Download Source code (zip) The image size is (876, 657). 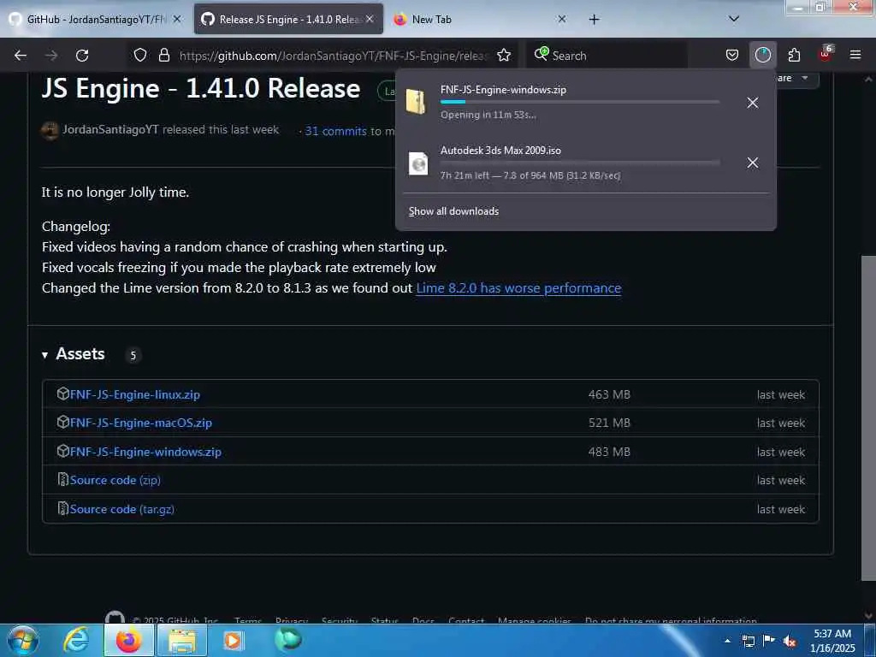(115, 481)
